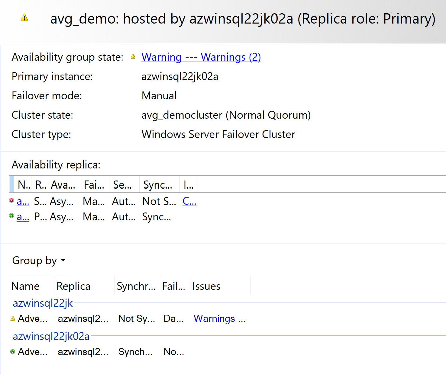The image size is (446, 374).
Task: Click 'avg_democluster (Normal Quorum)' cluster state text
Action: click(226, 115)
